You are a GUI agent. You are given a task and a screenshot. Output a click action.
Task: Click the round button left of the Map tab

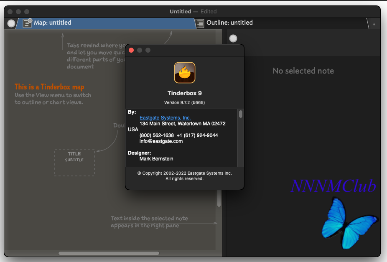tap(11, 23)
